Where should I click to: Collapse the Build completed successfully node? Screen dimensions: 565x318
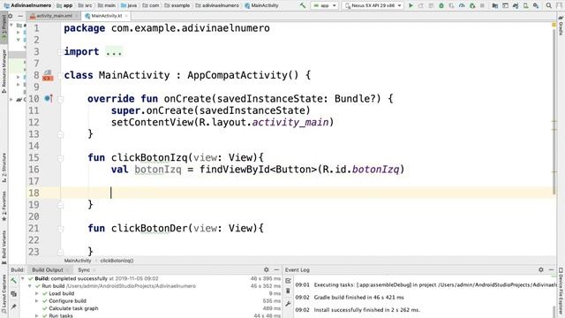23,279
